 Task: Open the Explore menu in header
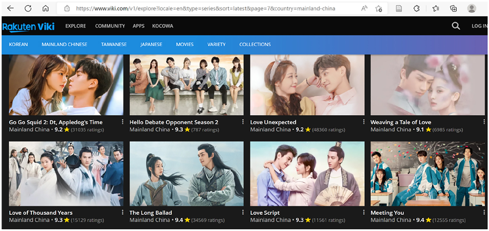click(75, 26)
